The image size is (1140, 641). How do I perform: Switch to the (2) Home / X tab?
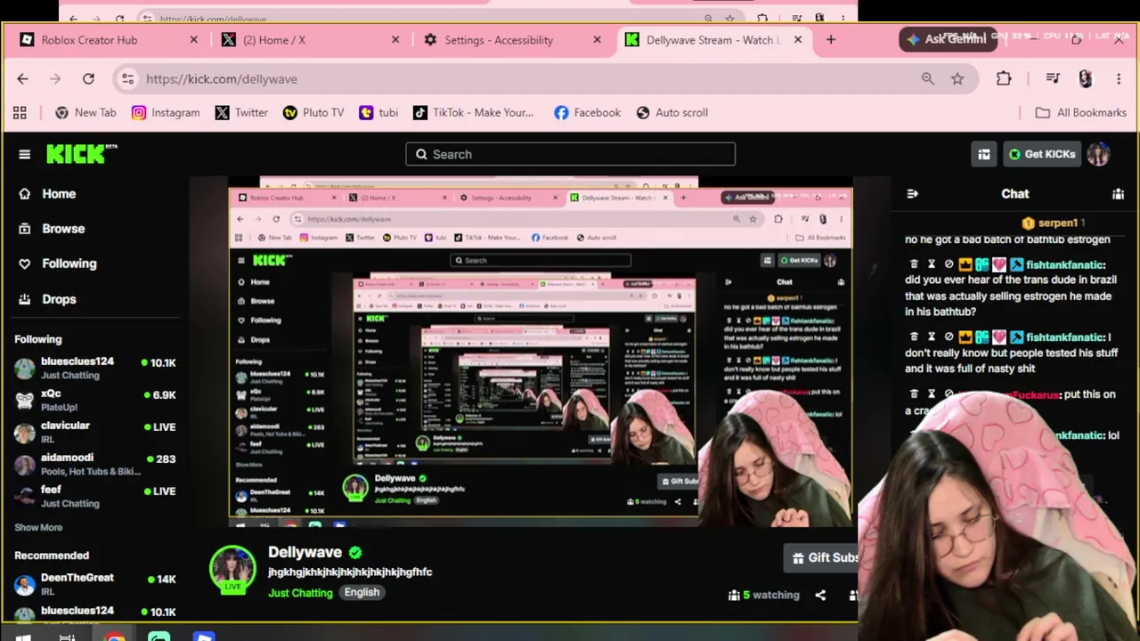[x=307, y=40]
